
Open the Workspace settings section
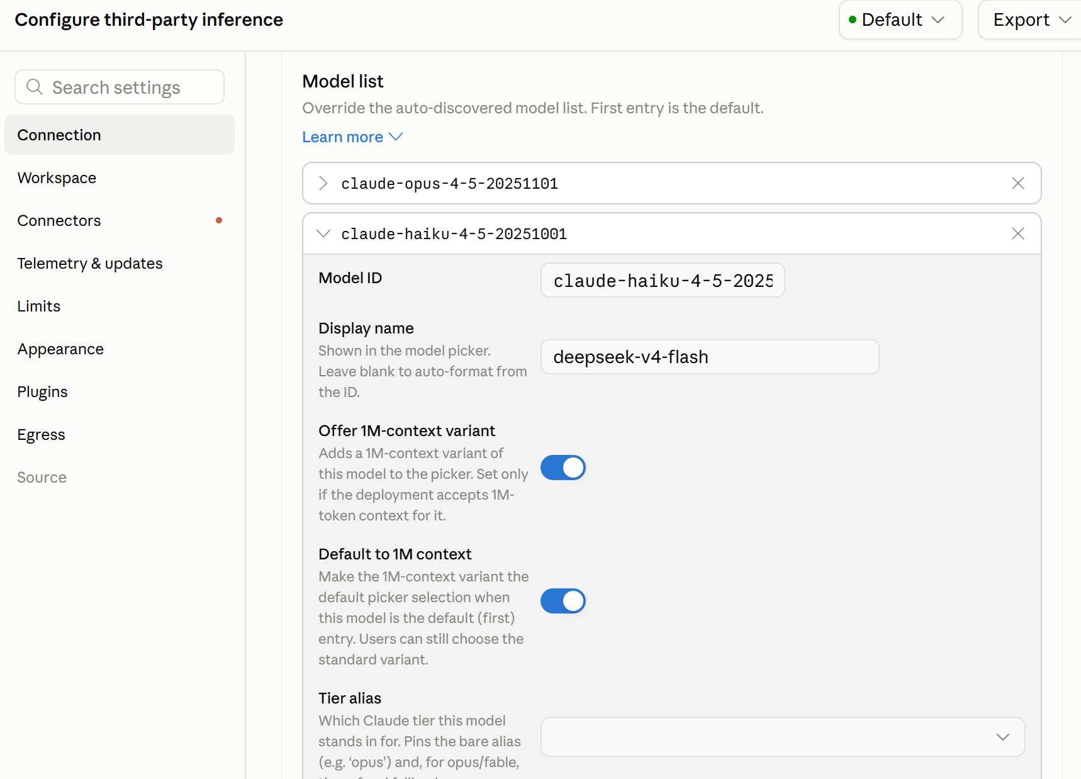(x=120, y=177)
